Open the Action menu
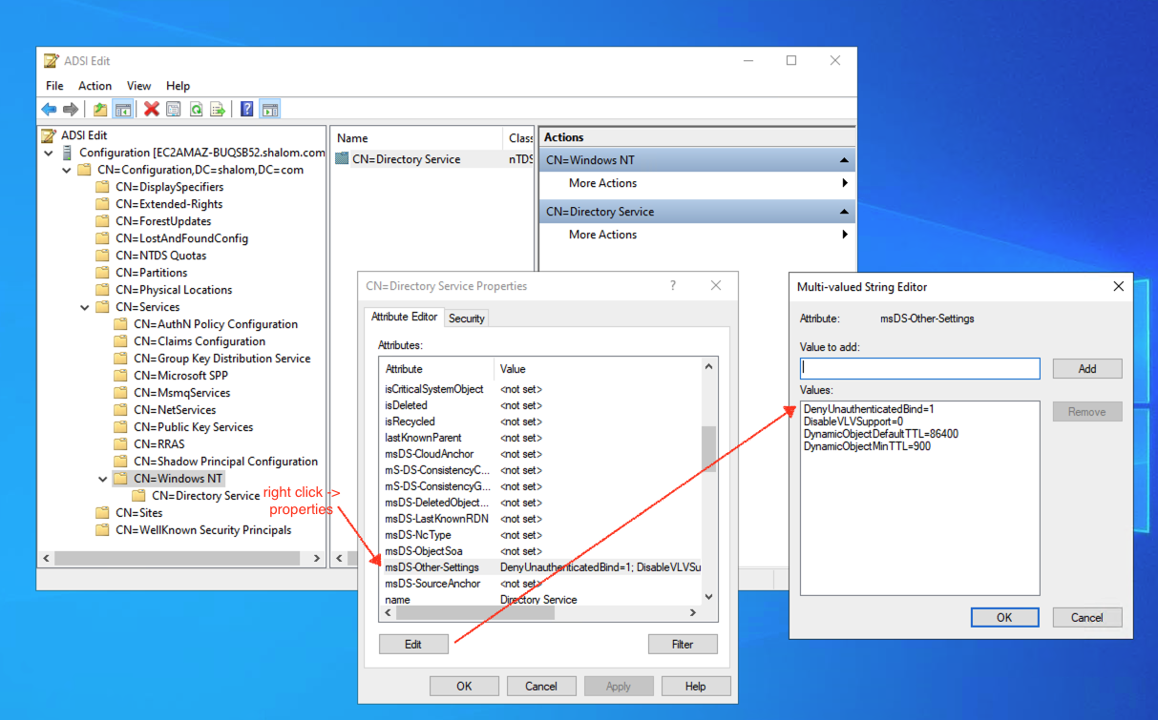Image resolution: width=1158 pixels, height=720 pixels. (x=95, y=86)
